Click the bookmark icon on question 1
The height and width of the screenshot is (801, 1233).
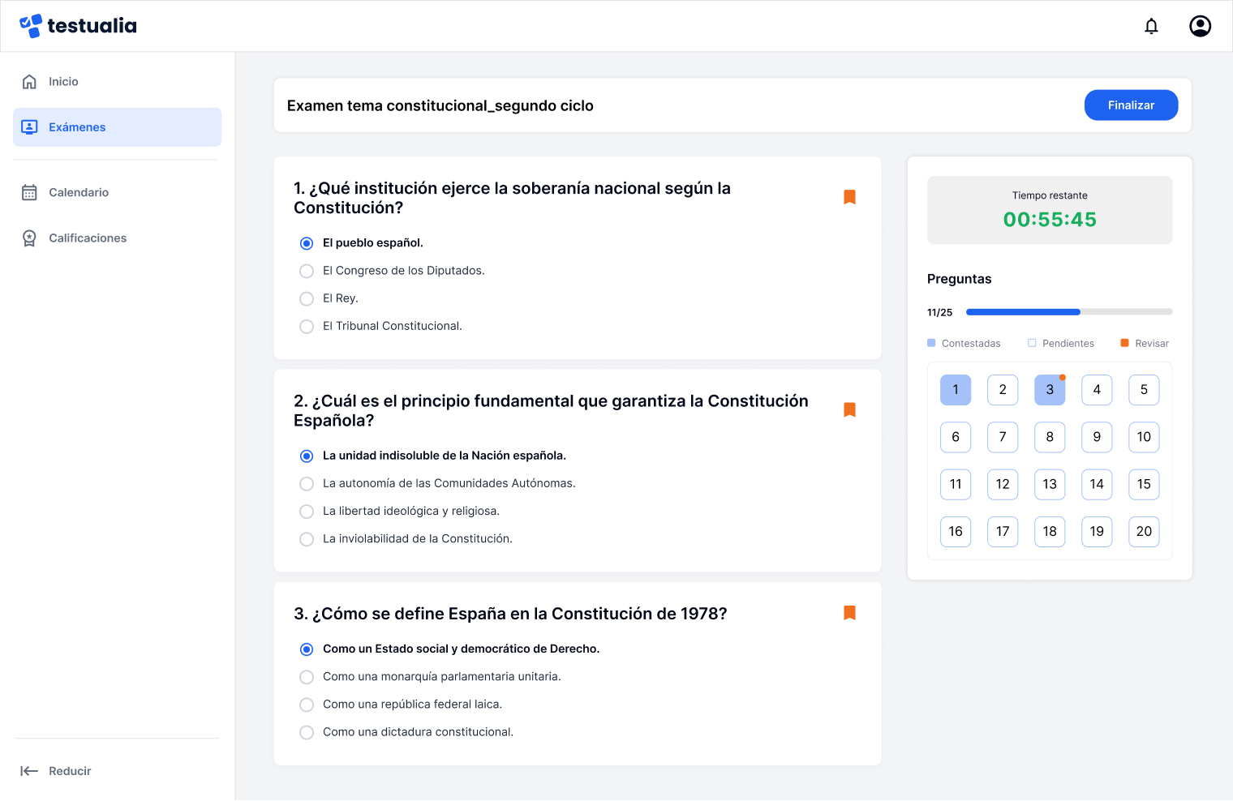[849, 196]
